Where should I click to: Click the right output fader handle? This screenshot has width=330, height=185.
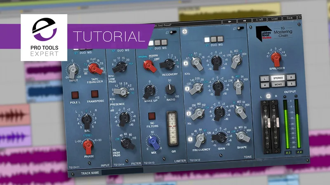click(278, 123)
